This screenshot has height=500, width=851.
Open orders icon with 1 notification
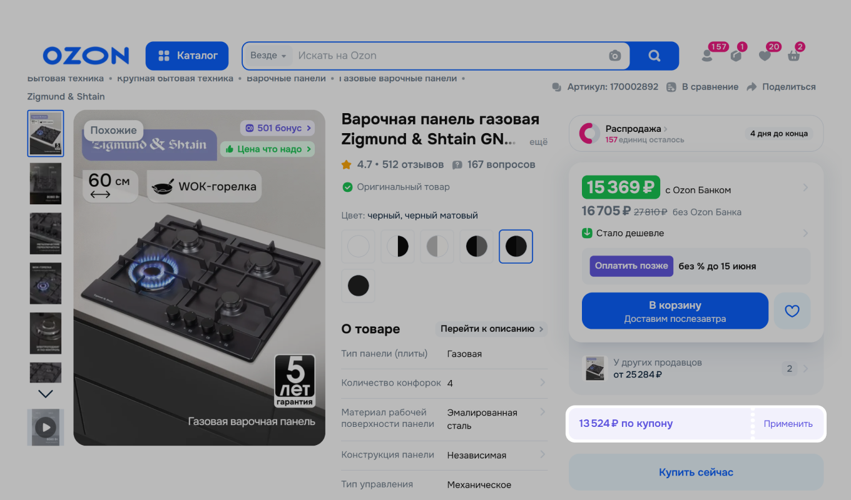[736, 56]
